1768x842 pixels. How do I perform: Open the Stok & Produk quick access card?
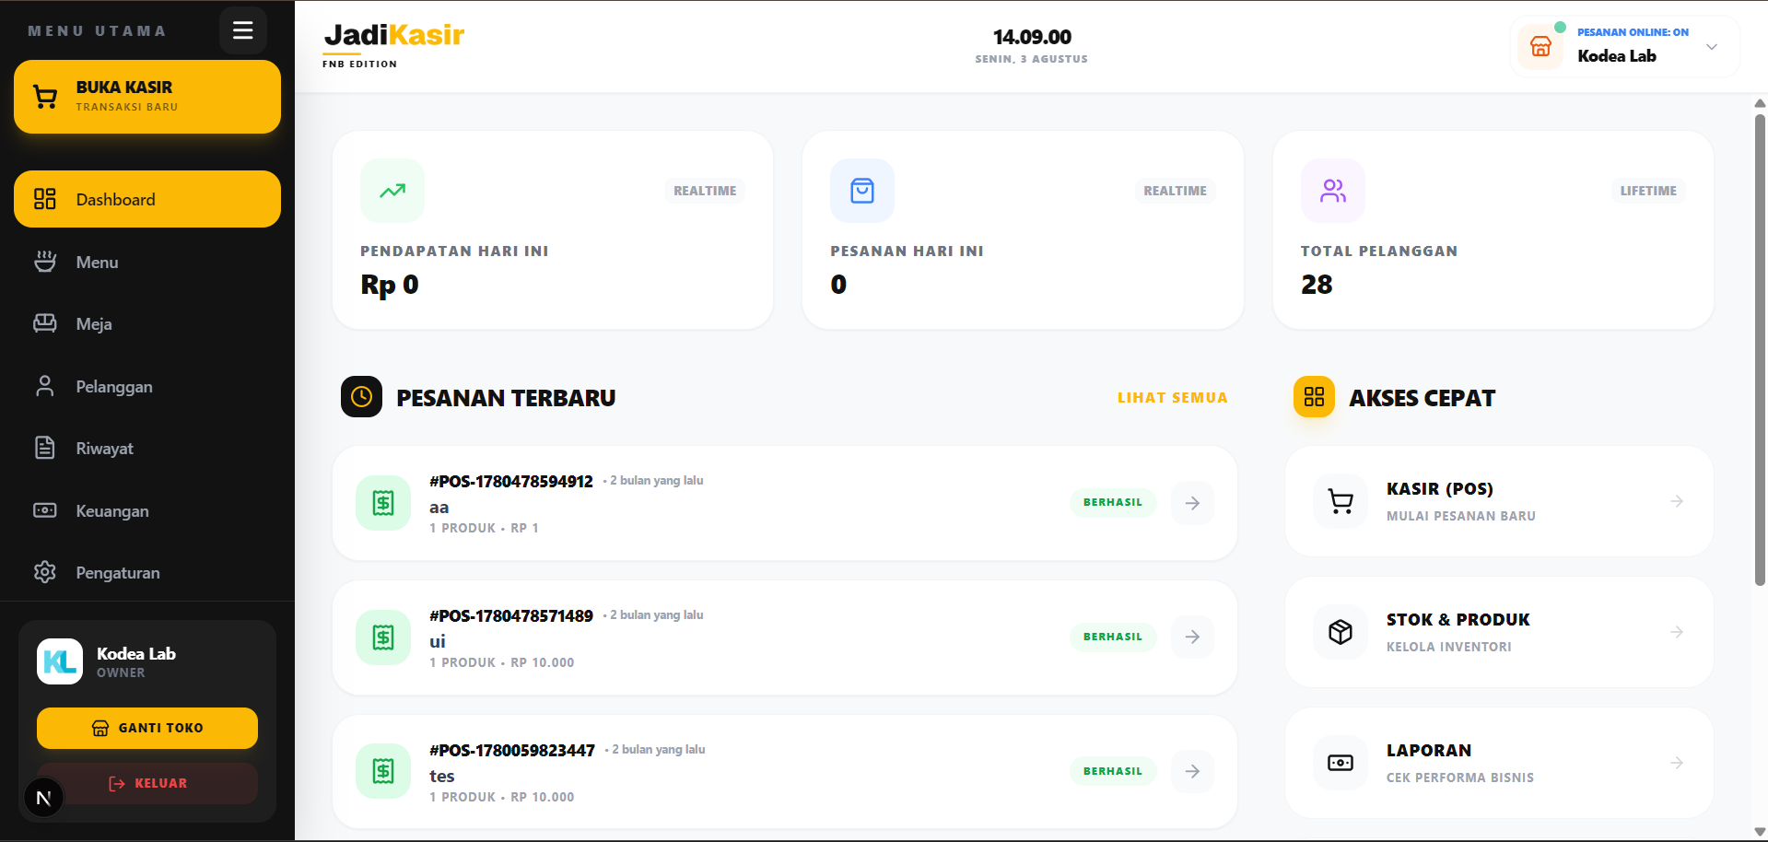[x=1499, y=632]
